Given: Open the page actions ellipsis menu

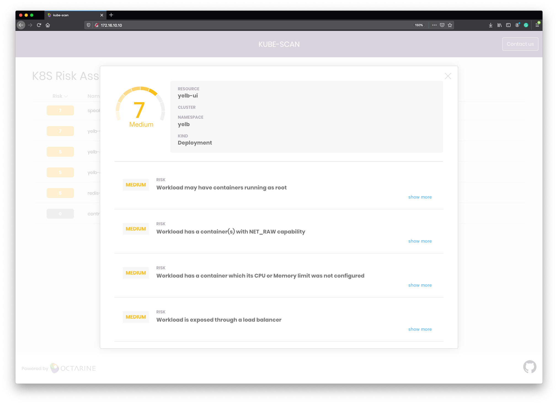Looking at the screenshot, I should tap(434, 25).
